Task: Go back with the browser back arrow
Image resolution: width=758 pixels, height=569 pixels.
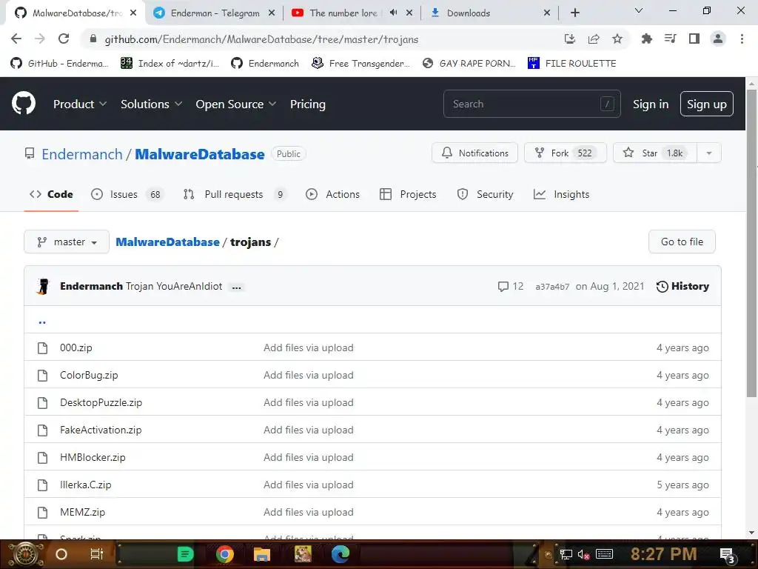Action: [x=16, y=39]
